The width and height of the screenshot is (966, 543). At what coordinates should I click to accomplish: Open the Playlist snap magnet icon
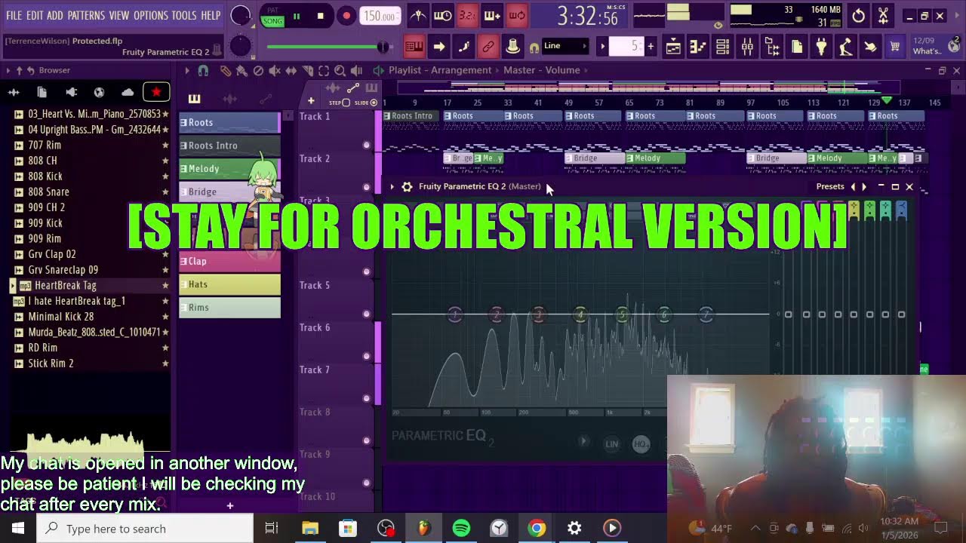pyautogui.click(x=203, y=70)
